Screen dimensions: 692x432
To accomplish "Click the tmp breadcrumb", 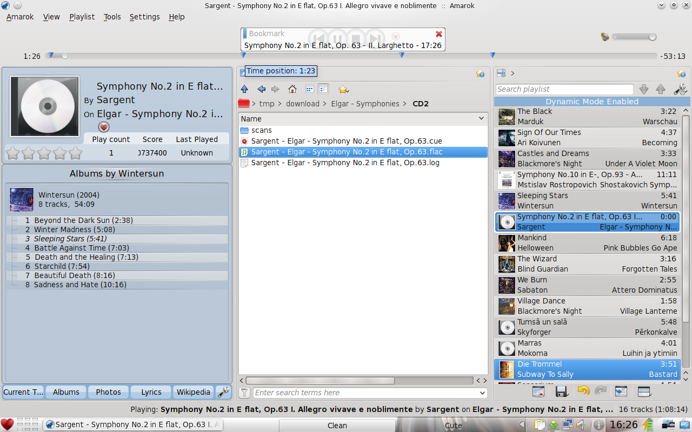I will 267,104.
